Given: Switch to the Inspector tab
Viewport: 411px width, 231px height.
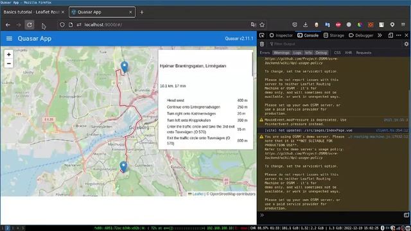Looking at the screenshot, I should click(281, 35).
